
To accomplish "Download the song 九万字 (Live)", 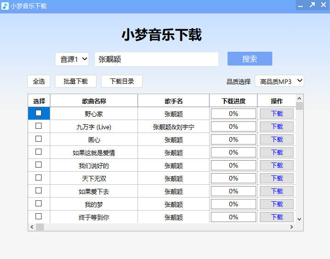I will coord(276,126).
